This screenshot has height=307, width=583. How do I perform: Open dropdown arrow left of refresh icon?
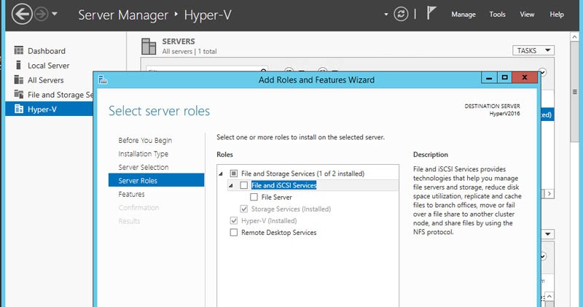coord(386,15)
